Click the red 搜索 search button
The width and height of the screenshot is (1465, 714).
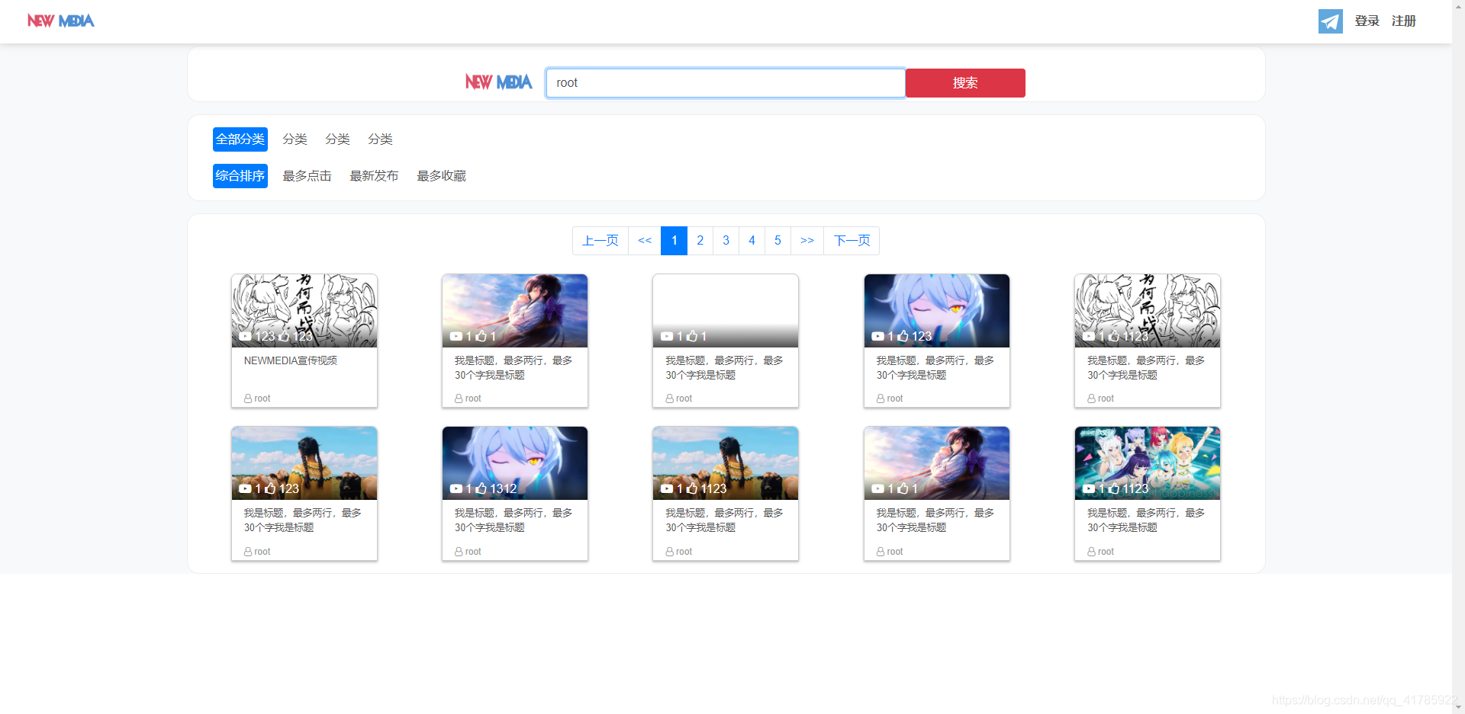[965, 83]
